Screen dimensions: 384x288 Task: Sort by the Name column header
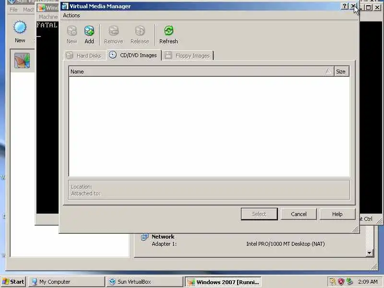point(201,72)
